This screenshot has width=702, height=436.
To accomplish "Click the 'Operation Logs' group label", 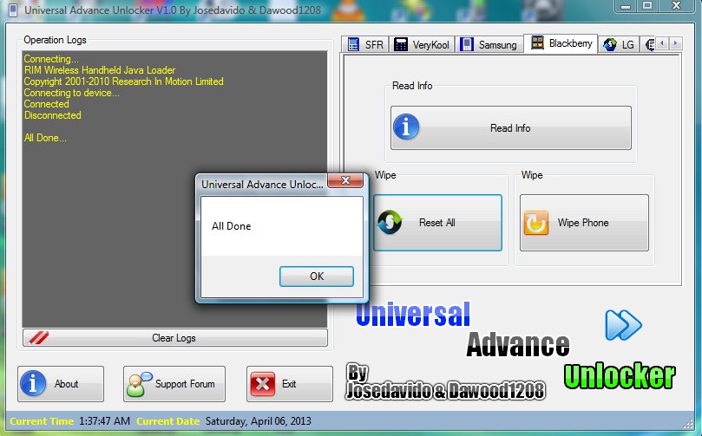I will (55, 40).
